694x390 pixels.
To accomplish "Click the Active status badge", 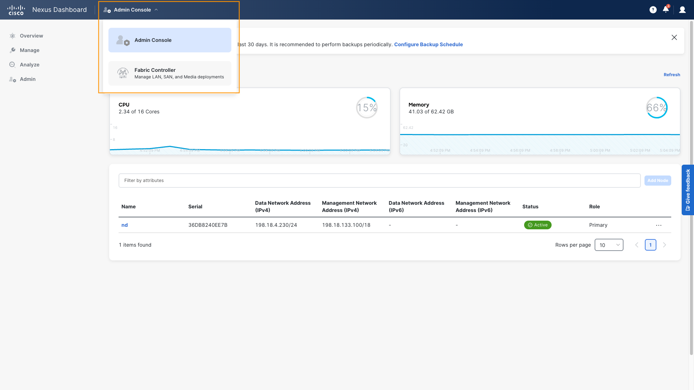I will [x=538, y=225].
